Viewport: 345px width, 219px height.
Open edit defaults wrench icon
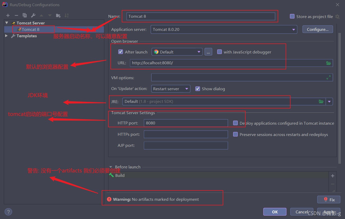33,15
